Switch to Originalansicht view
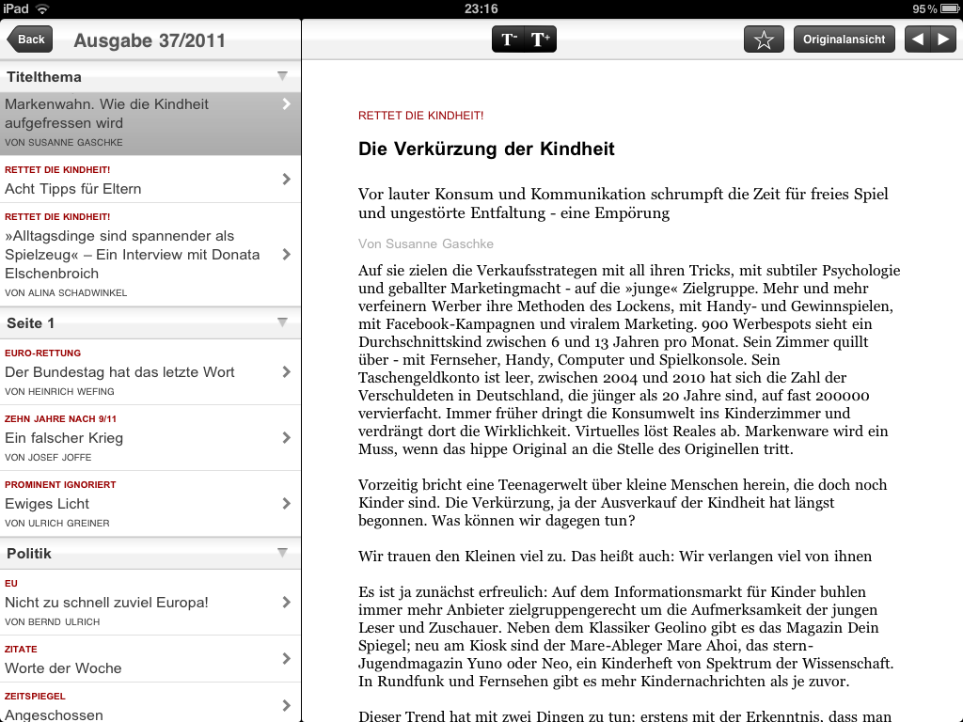 coord(844,39)
